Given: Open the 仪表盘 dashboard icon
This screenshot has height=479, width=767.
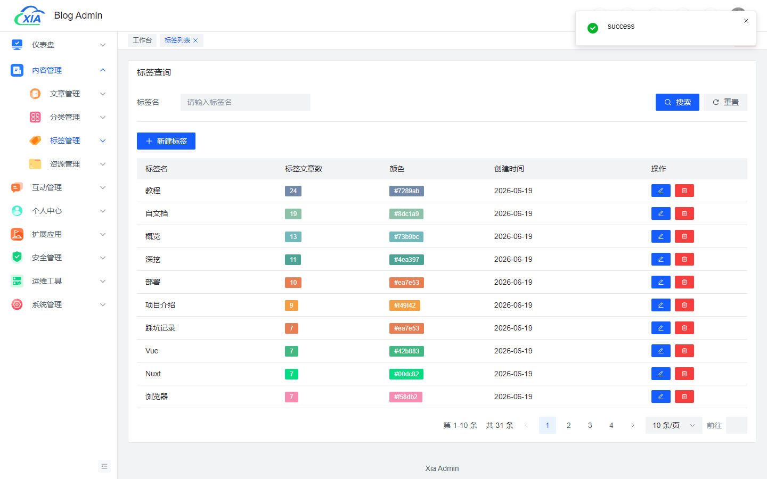Looking at the screenshot, I should [17, 45].
